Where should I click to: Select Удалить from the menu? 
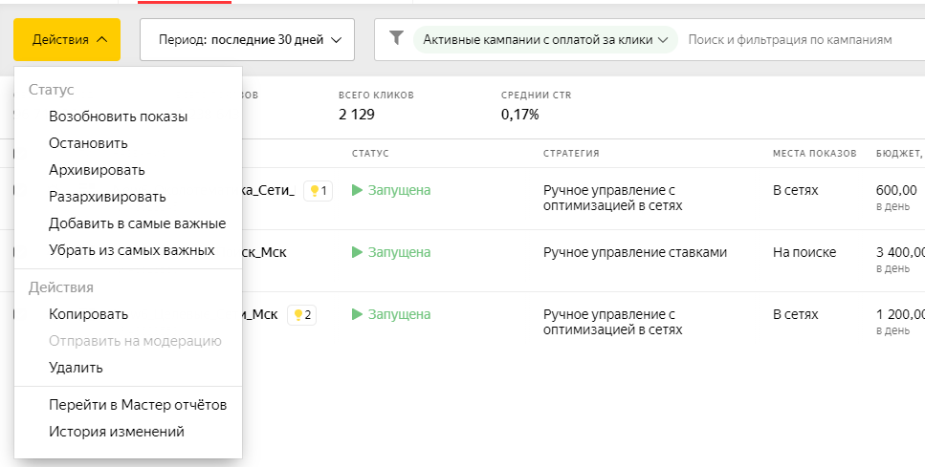tap(76, 368)
